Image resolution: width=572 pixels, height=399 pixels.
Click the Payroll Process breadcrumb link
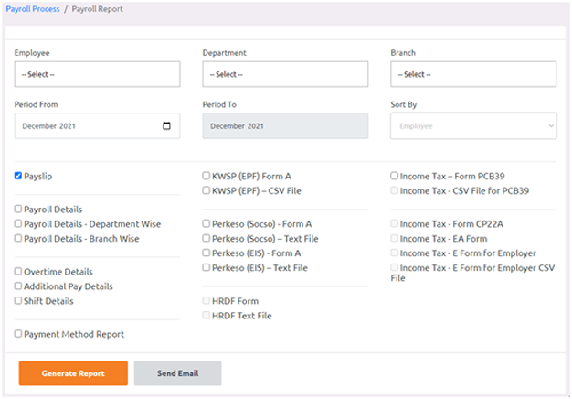pyautogui.click(x=32, y=9)
